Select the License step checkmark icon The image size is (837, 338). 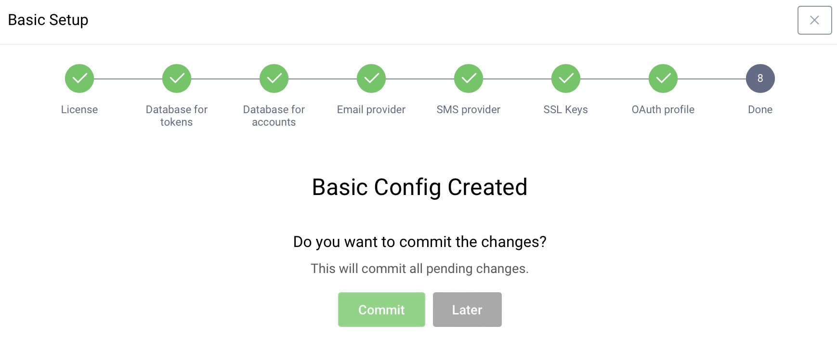pos(79,78)
